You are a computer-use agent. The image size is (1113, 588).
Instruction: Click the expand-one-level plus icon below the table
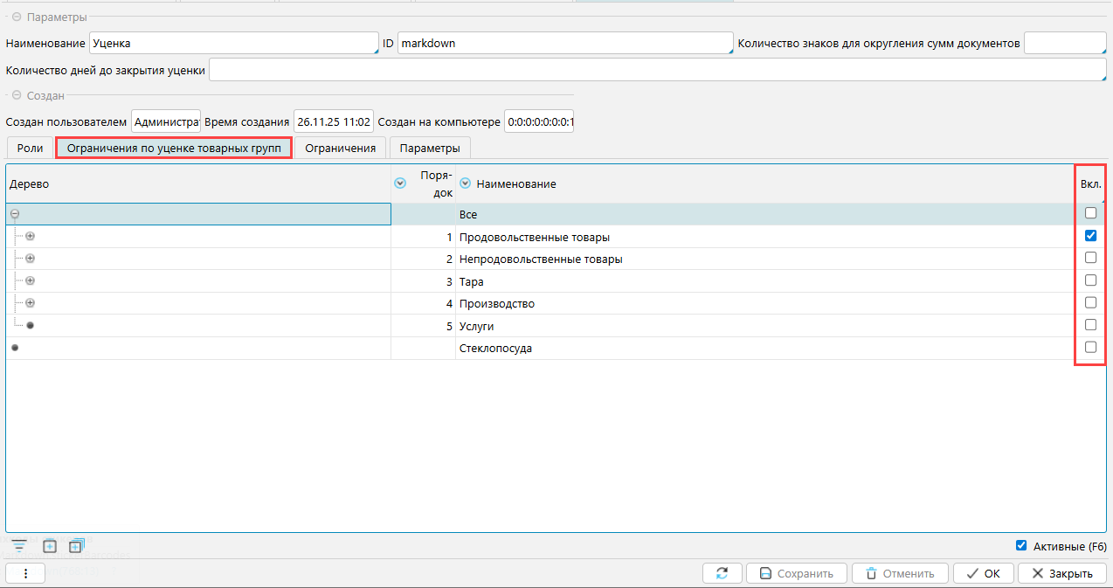(50, 546)
